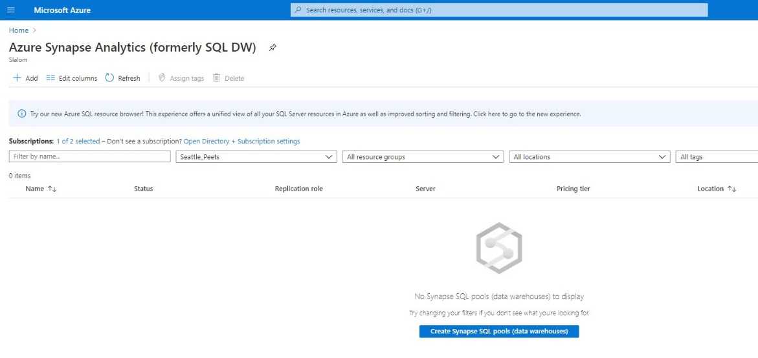Open Edit columns
Viewport: 758px width, 358px height.
point(72,78)
